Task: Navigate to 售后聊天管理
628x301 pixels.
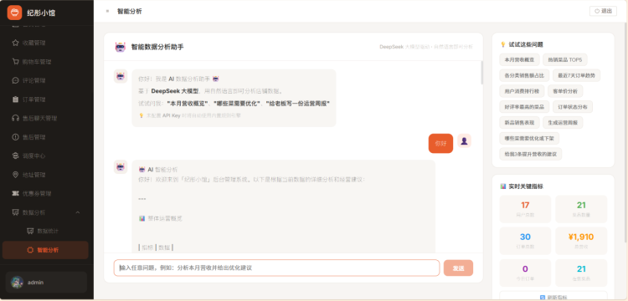Action: (46, 119)
